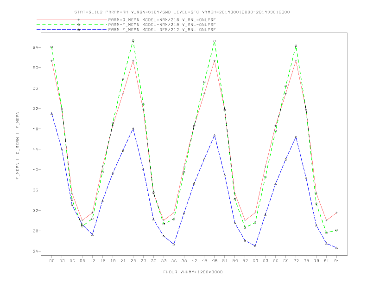Screen dimensions: 367x284
Task: Click the x-axis tick label 66
Action: (x=276, y=261)
